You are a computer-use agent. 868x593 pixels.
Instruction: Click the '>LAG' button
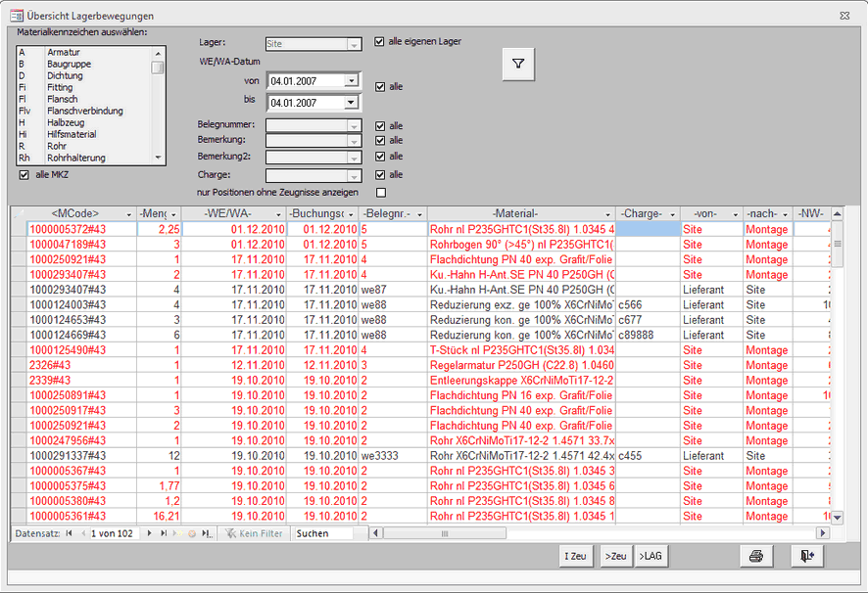(x=651, y=556)
